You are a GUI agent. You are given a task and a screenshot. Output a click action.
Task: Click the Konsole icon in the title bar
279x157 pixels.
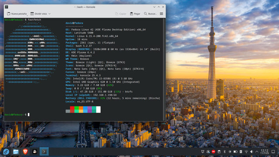pos(7,7)
